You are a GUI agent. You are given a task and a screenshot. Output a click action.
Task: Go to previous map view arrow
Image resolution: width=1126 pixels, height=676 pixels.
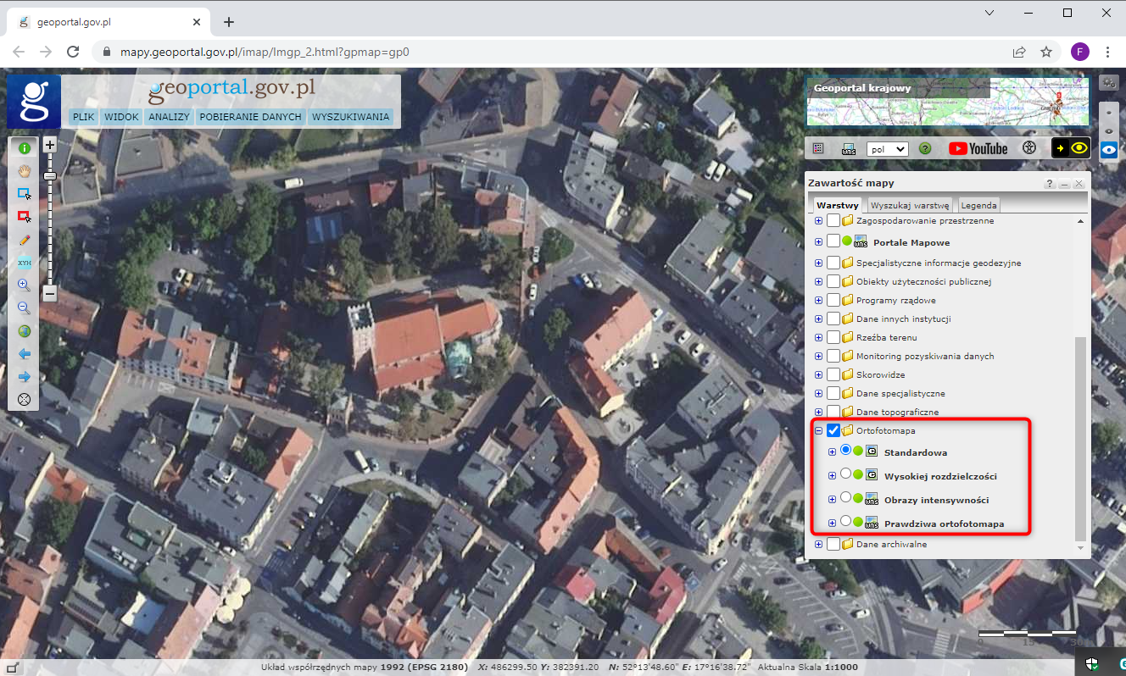click(24, 354)
